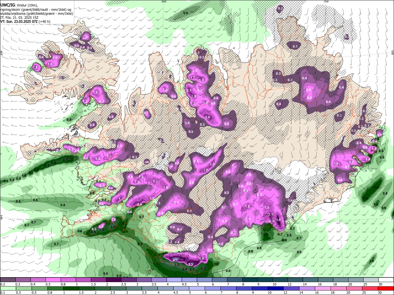
Task: Click the '2.6' value near Reykjanes peninsula
Action: 113,227
